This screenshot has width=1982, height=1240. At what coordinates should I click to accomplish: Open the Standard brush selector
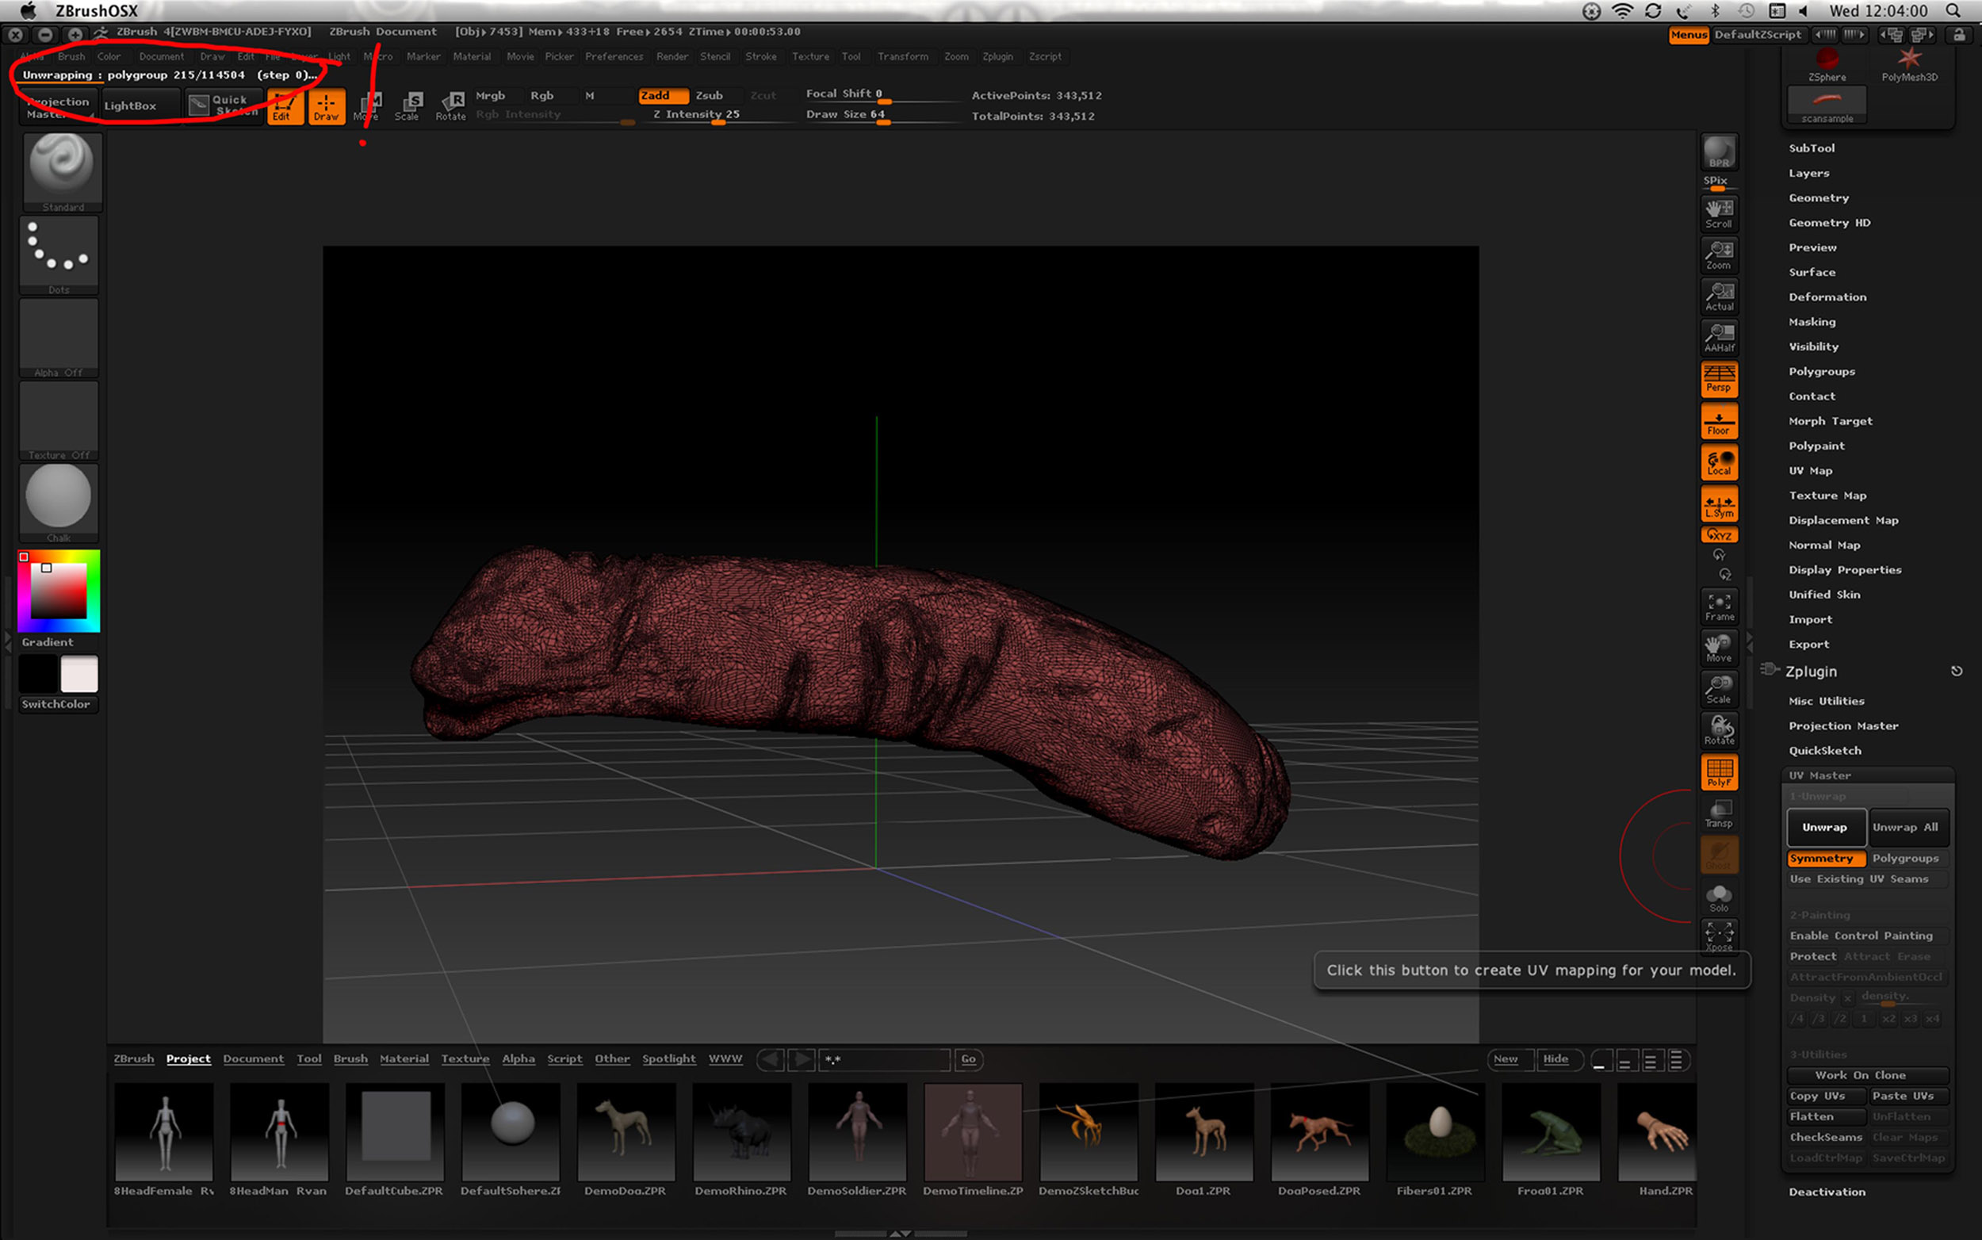point(62,172)
